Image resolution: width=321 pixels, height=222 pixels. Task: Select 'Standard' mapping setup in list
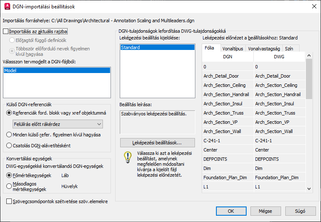158,47
